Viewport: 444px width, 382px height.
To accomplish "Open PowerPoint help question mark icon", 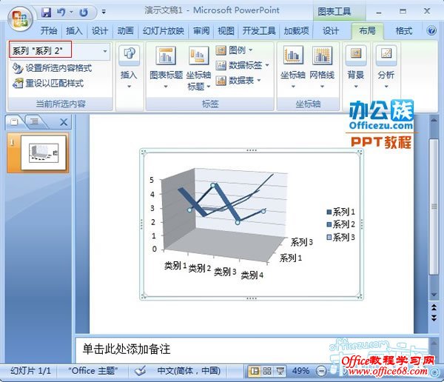I will 431,30.
